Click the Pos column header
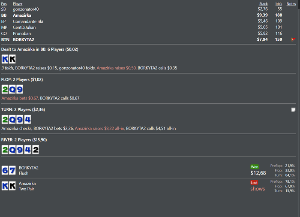 4,3
